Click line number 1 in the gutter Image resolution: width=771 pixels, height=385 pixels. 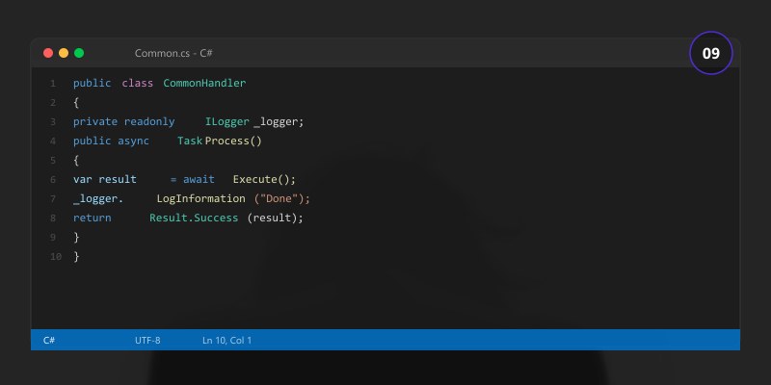(x=53, y=83)
